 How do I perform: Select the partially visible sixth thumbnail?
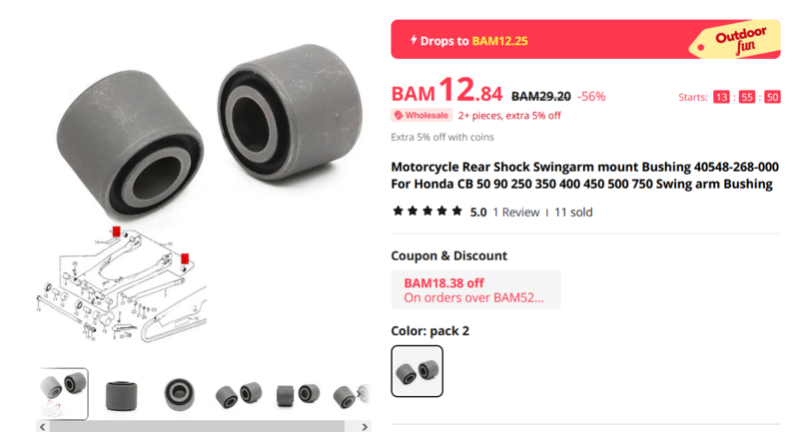(x=351, y=395)
